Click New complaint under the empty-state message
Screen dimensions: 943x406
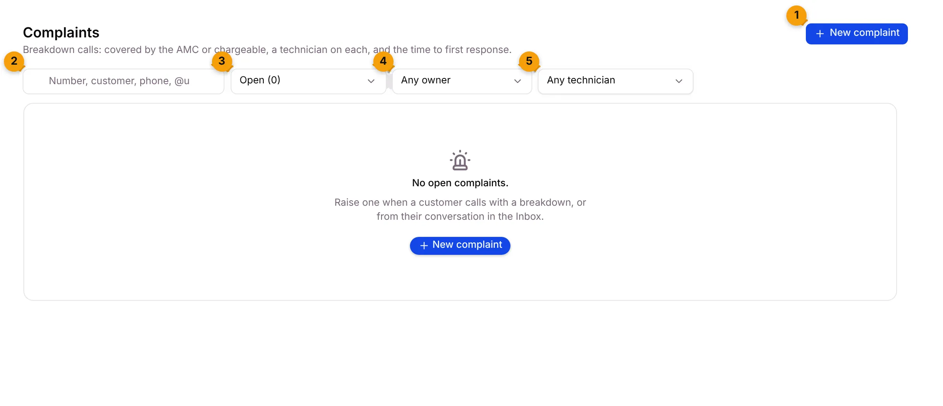(x=460, y=245)
